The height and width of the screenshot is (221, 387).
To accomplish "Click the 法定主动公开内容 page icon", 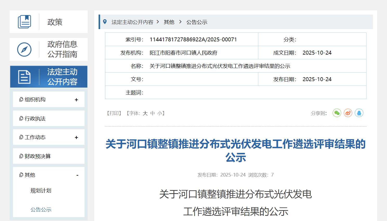I will pos(24,77).
